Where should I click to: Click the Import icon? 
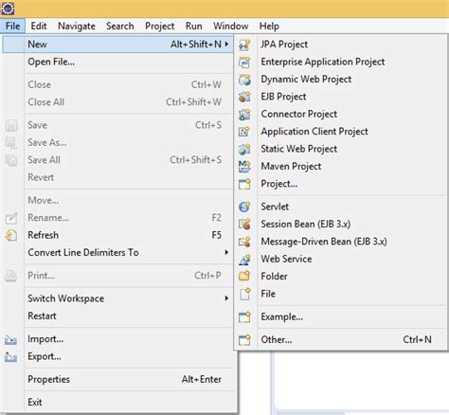coord(11,339)
